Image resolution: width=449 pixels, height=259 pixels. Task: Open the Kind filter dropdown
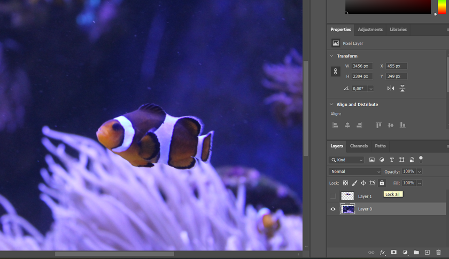tap(346, 160)
